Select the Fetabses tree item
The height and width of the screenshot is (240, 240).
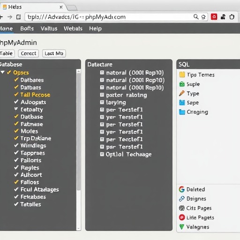click(33, 197)
